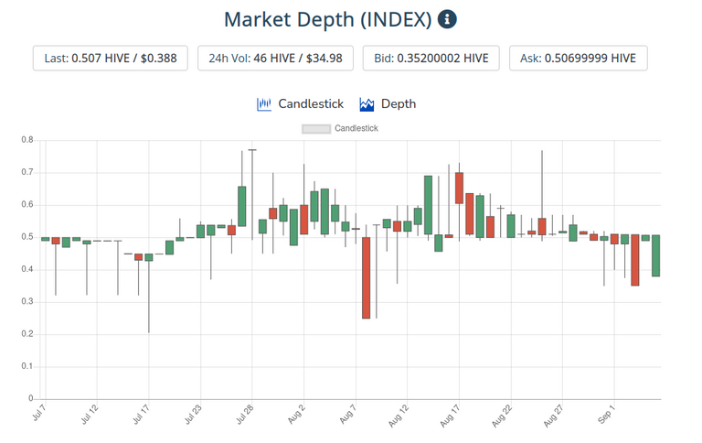Click the tall red candle dropping to 0.25
The image size is (702, 443).
point(367,278)
